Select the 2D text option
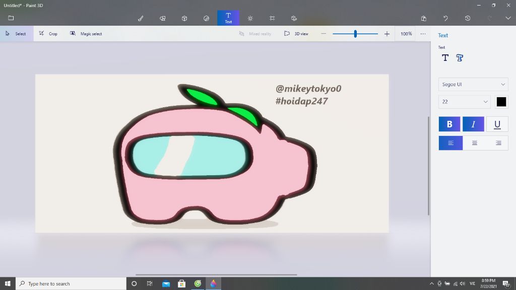Viewport: 516px width, 290px height. coord(445,58)
